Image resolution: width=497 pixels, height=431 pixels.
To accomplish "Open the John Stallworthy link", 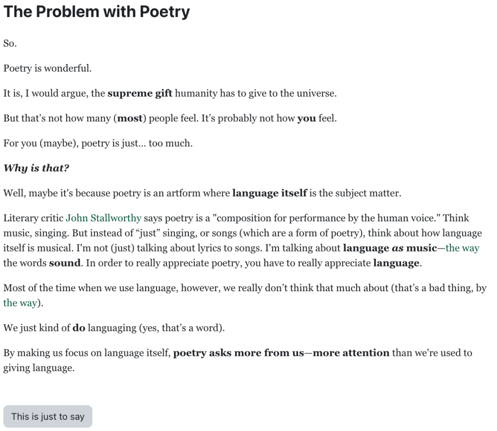I will click(103, 218).
